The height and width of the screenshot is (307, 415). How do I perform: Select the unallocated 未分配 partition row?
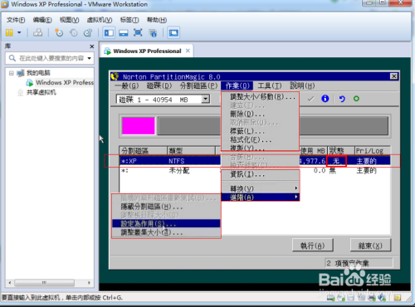(170, 171)
